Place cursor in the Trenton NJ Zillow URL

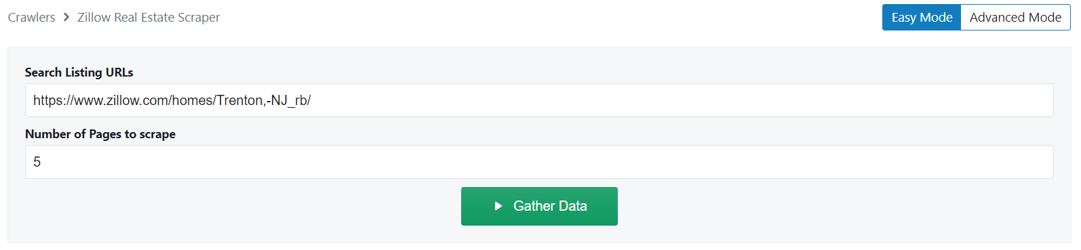(x=172, y=100)
